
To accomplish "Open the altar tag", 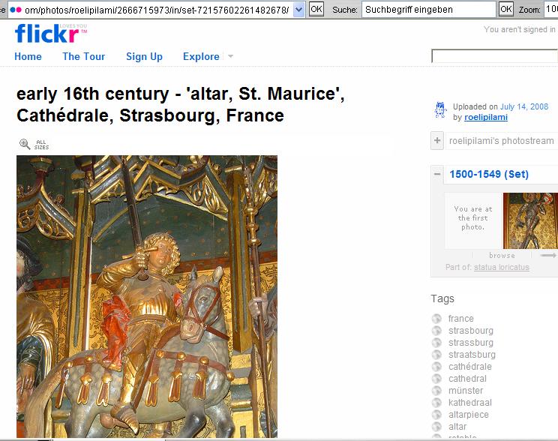I will pos(457,427).
